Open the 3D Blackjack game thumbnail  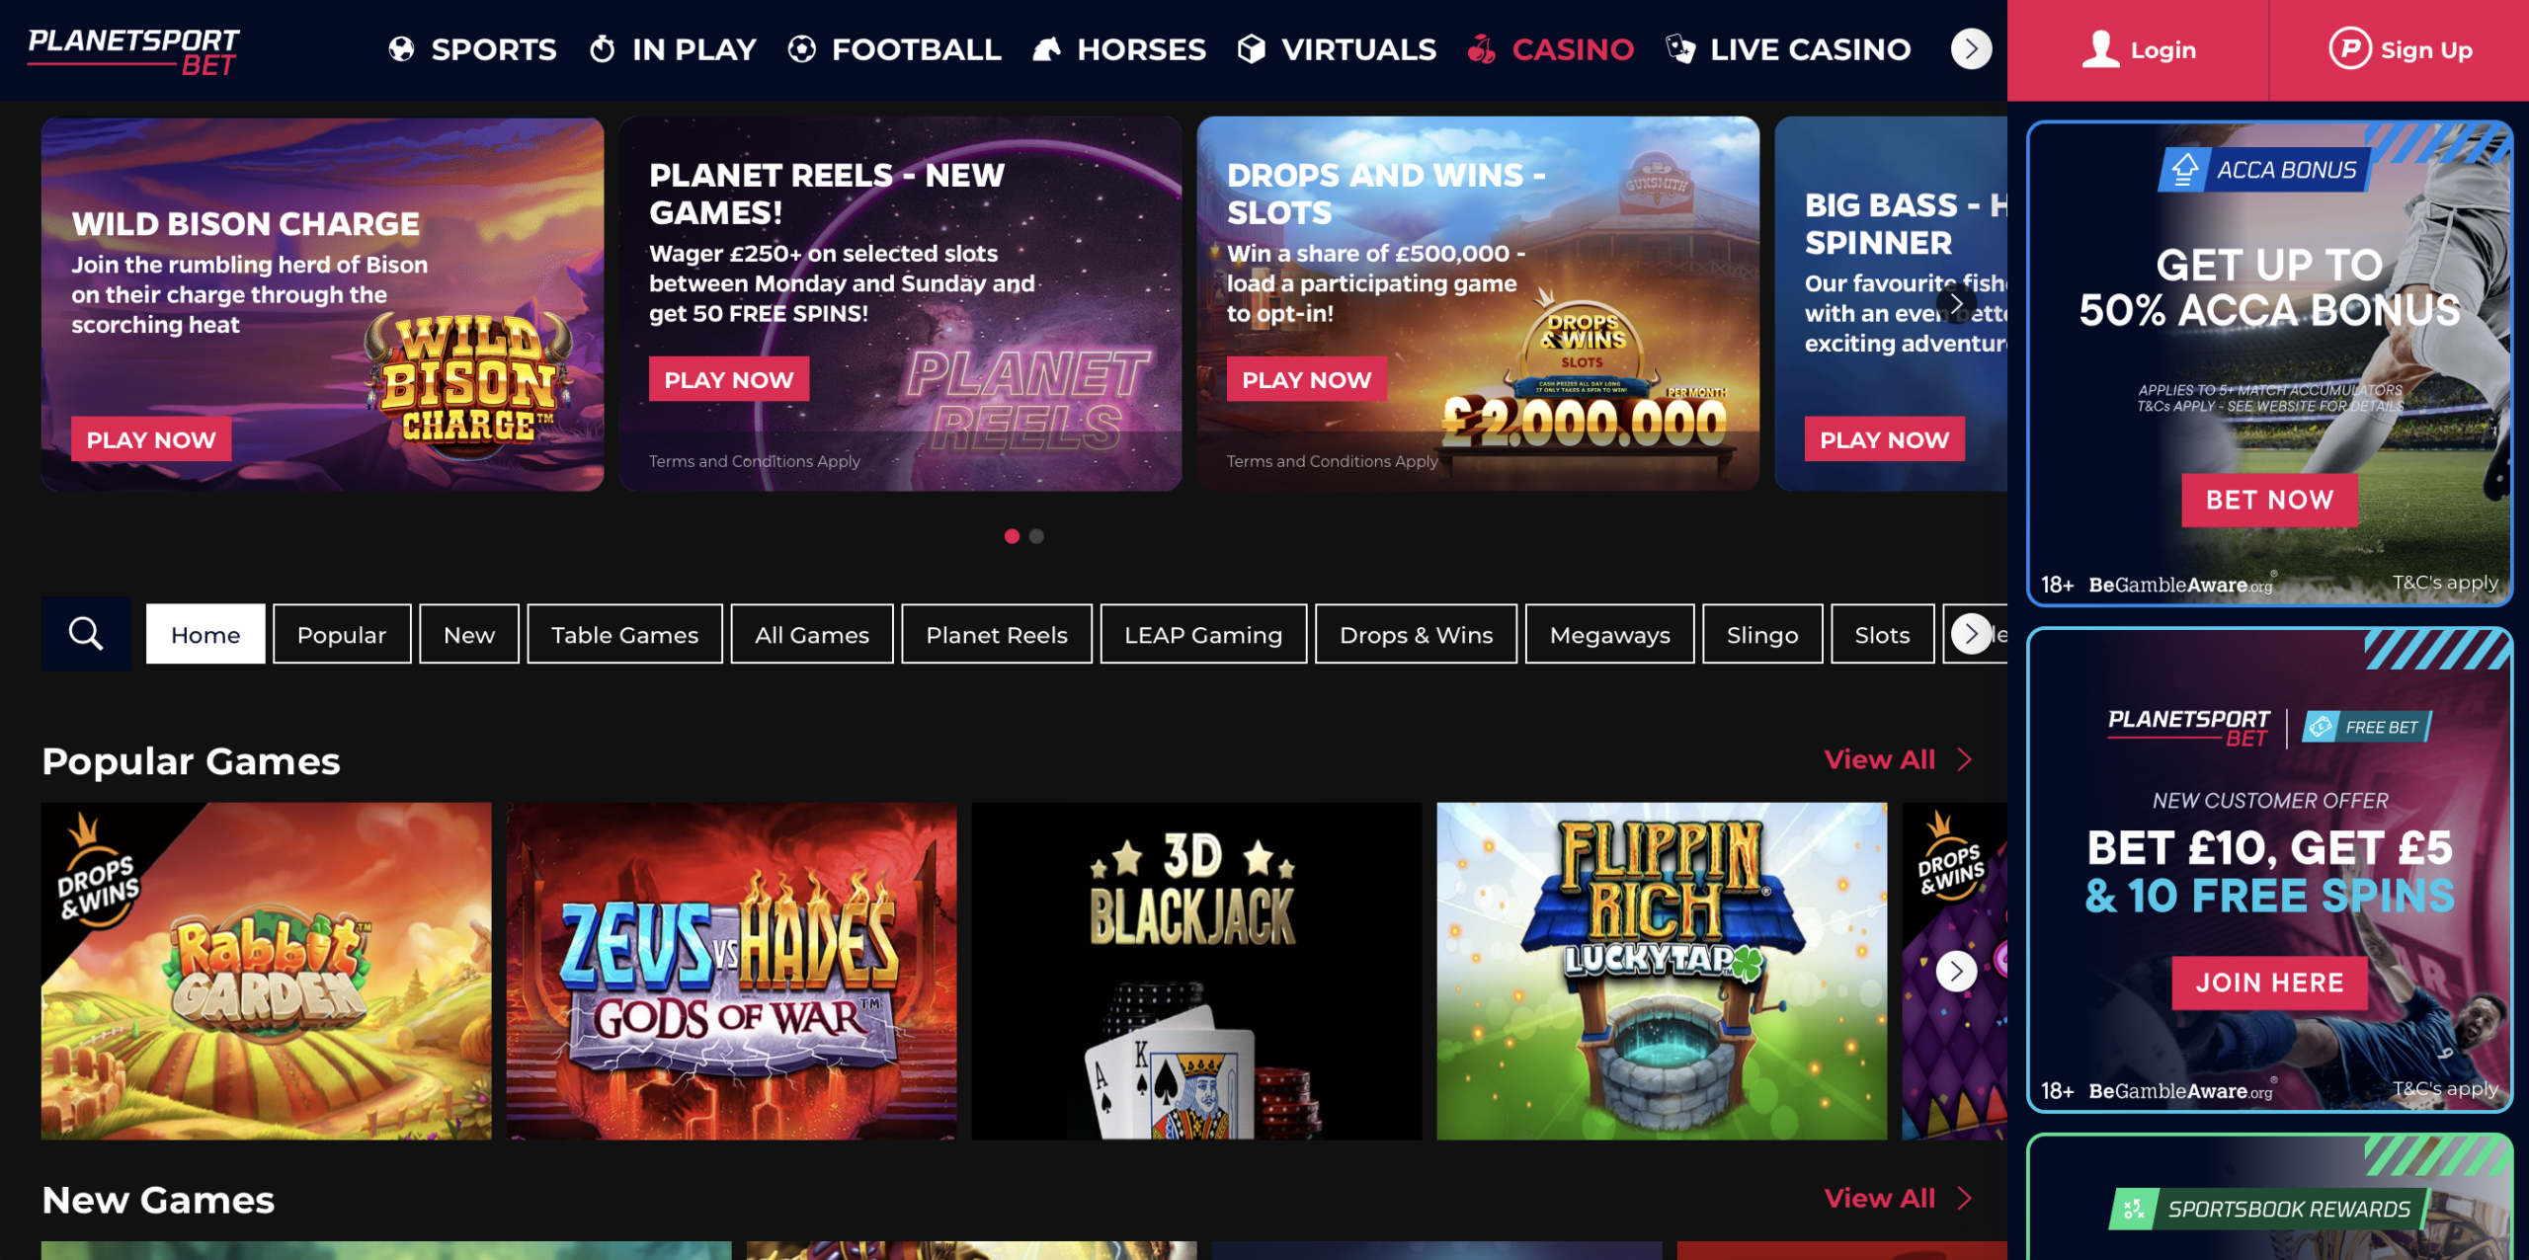1196,971
